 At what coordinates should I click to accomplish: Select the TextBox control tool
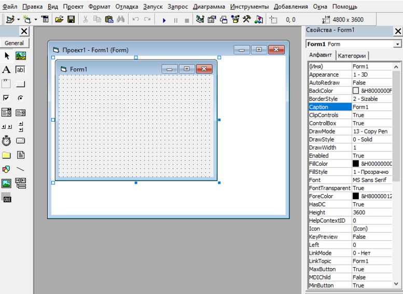click(21, 69)
